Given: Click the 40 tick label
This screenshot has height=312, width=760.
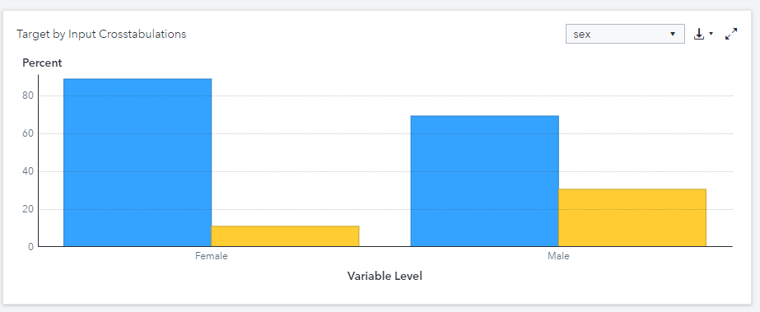Looking at the screenshot, I should tap(29, 171).
